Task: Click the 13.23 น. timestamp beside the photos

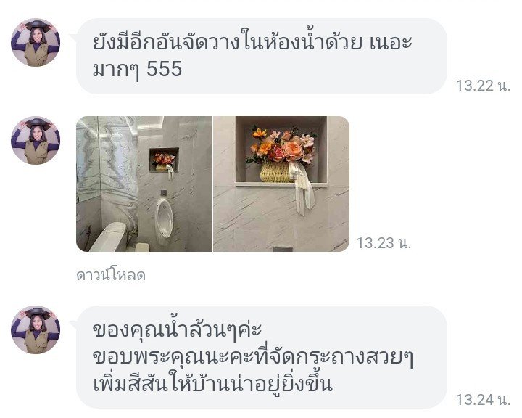Action: pos(384,243)
